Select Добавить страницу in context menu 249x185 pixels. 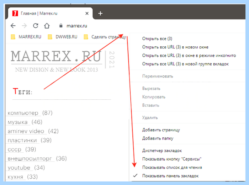pyautogui.click(x=161, y=130)
